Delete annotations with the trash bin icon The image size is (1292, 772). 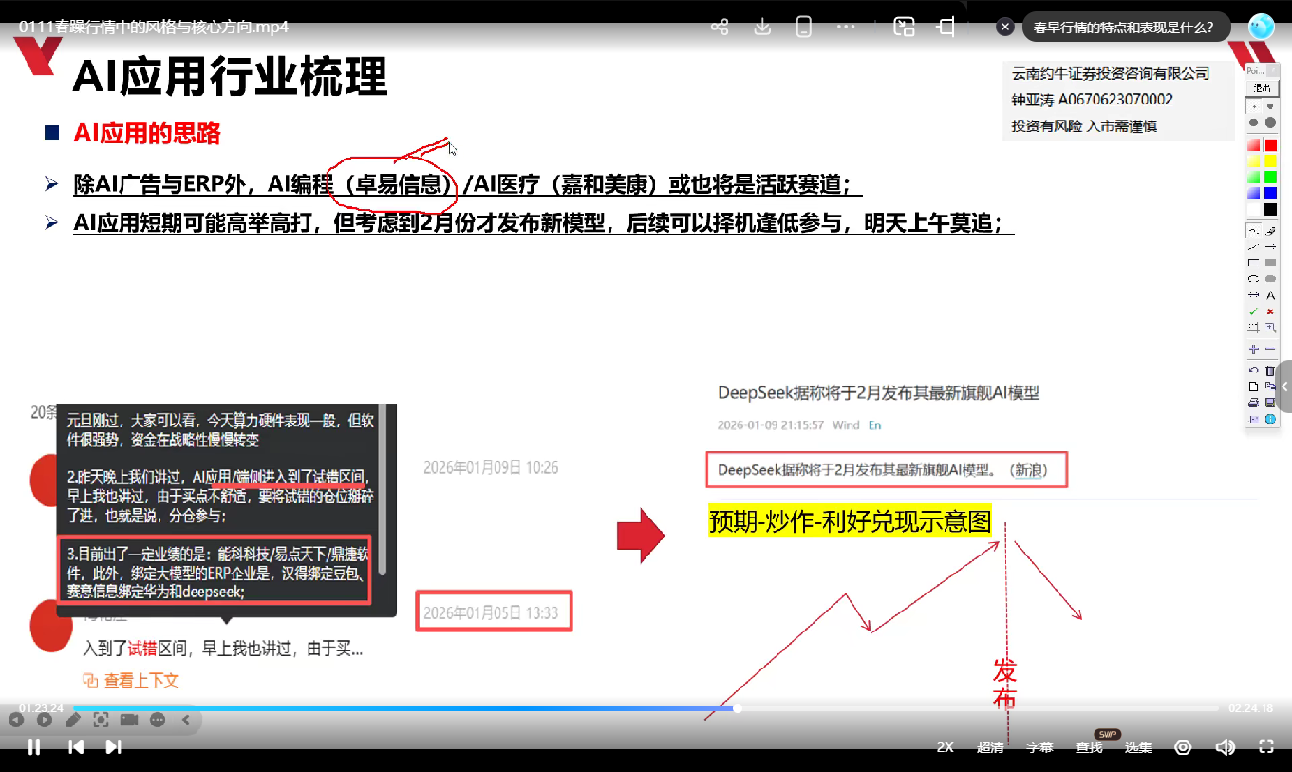point(1270,371)
